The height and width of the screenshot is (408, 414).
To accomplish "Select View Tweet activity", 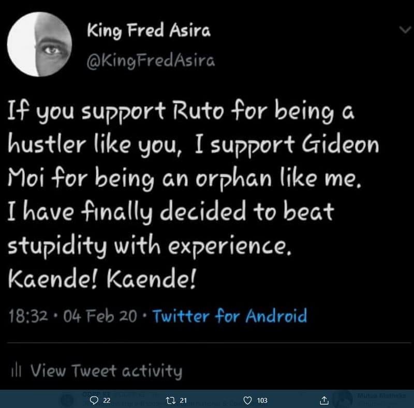I will 106,371.
